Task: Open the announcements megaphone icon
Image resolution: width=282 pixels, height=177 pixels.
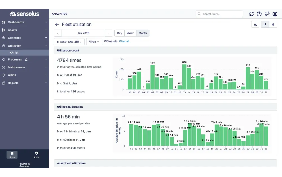Action: 267,14
